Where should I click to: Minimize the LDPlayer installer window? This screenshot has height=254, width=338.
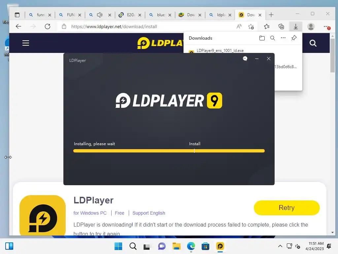tap(256, 59)
